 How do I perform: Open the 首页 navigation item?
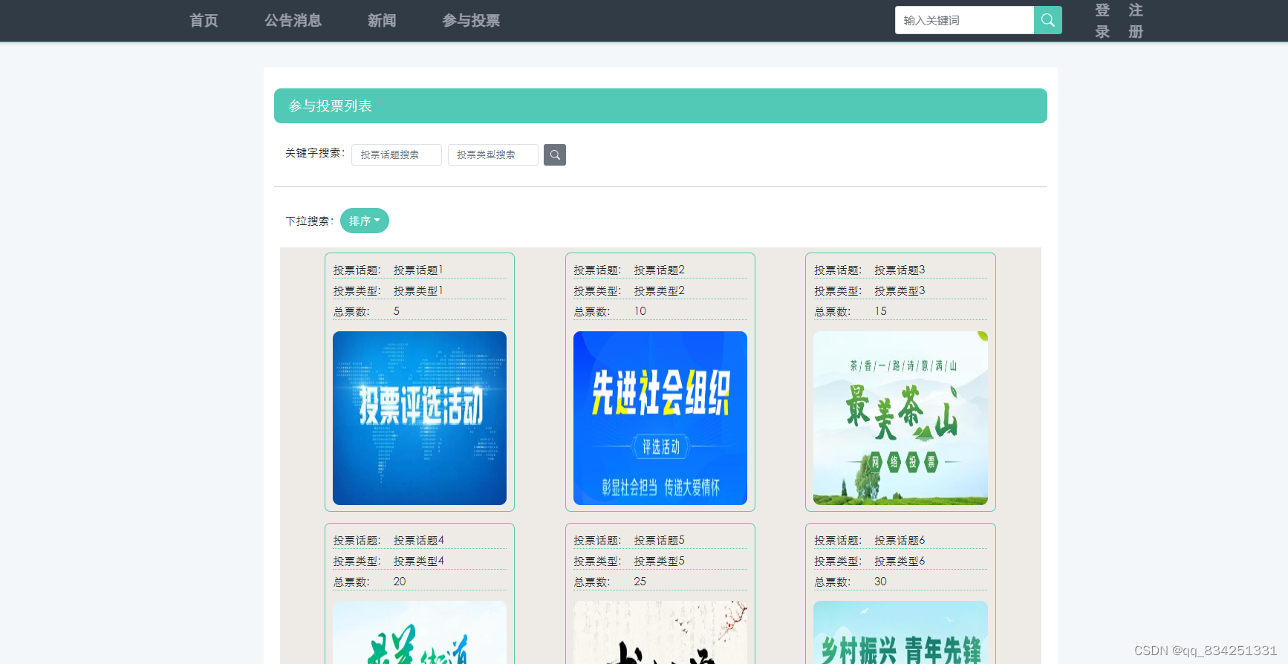204,20
